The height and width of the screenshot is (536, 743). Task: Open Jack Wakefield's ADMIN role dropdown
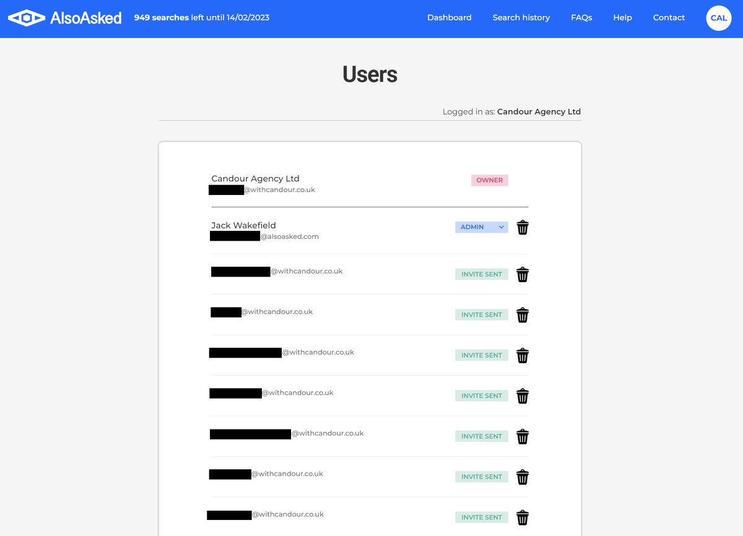pos(481,227)
